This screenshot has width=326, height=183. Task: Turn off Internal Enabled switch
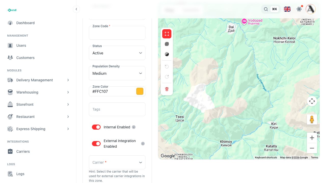[x=96, y=127]
